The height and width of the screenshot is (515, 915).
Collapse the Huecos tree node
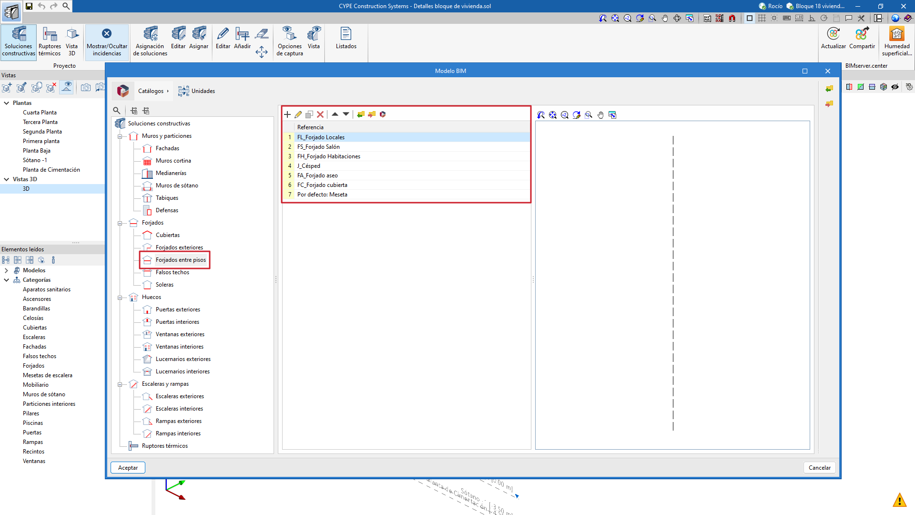pos(120,298)
